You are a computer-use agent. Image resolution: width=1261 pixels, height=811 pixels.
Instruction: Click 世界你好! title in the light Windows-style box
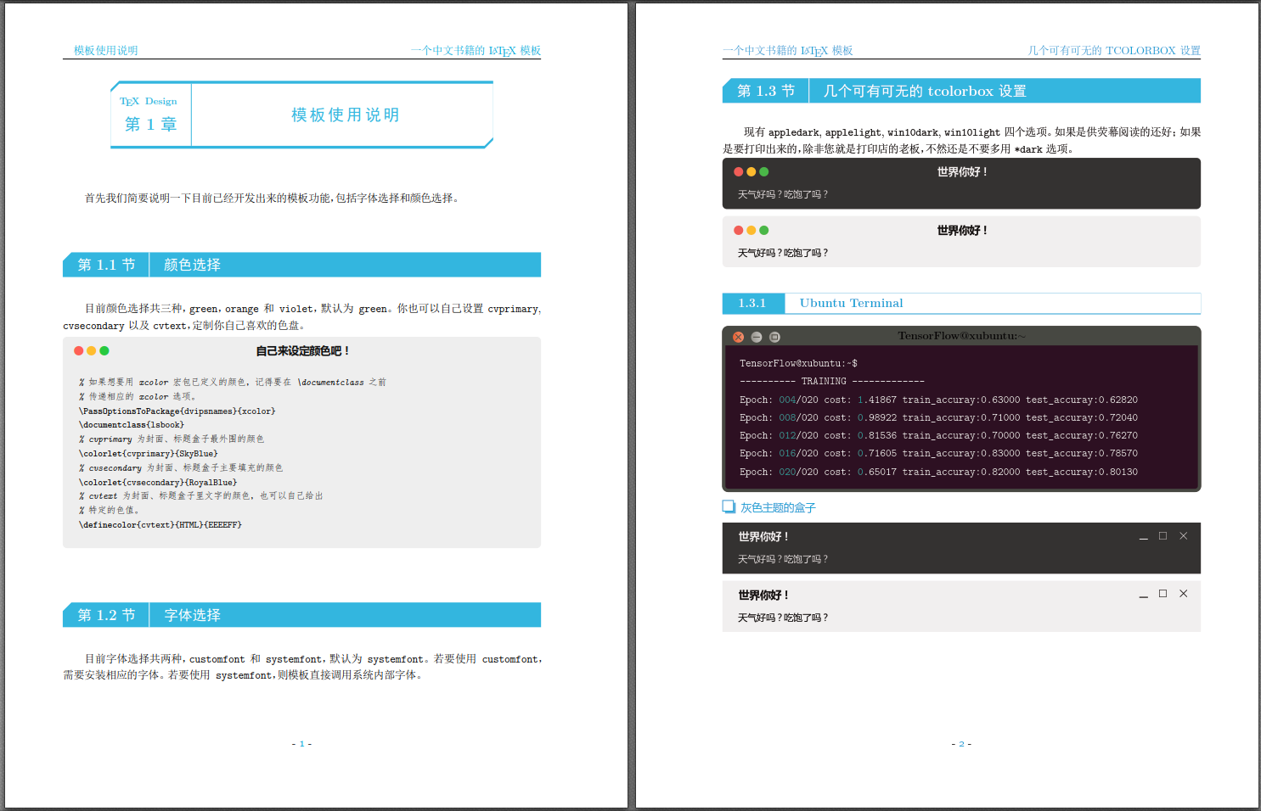pos(763,595)
